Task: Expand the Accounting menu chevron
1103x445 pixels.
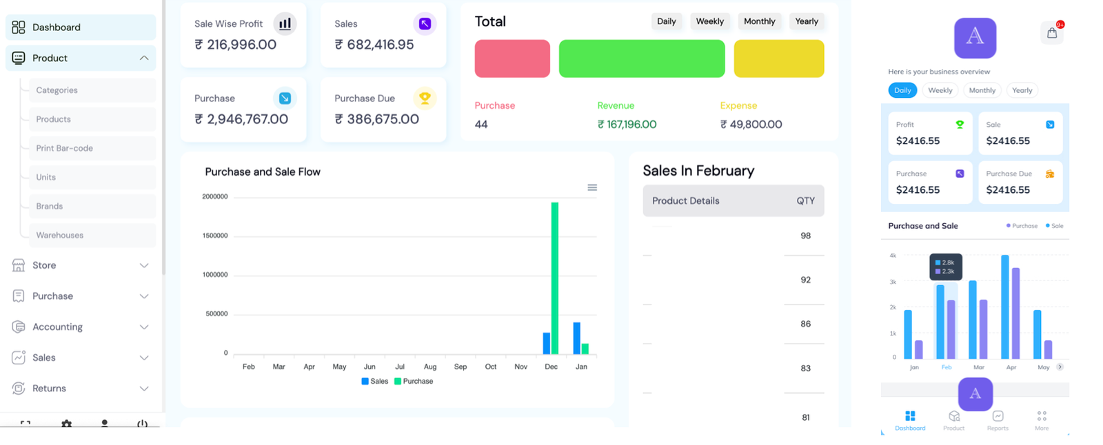Action: click(144, 327)
